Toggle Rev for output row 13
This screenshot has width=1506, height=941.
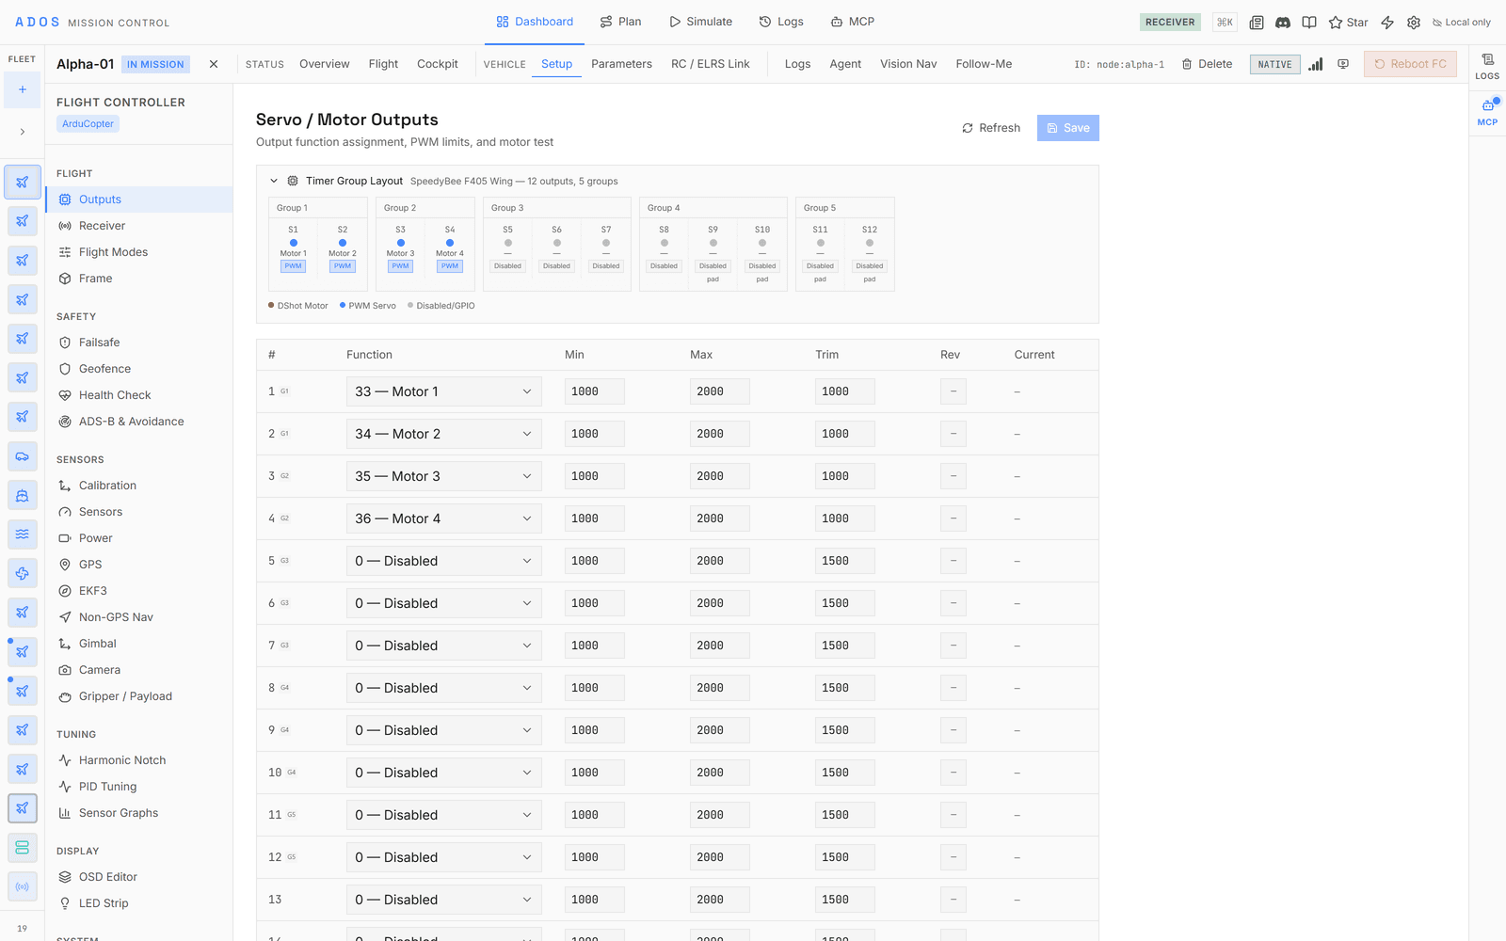point(953,900)
